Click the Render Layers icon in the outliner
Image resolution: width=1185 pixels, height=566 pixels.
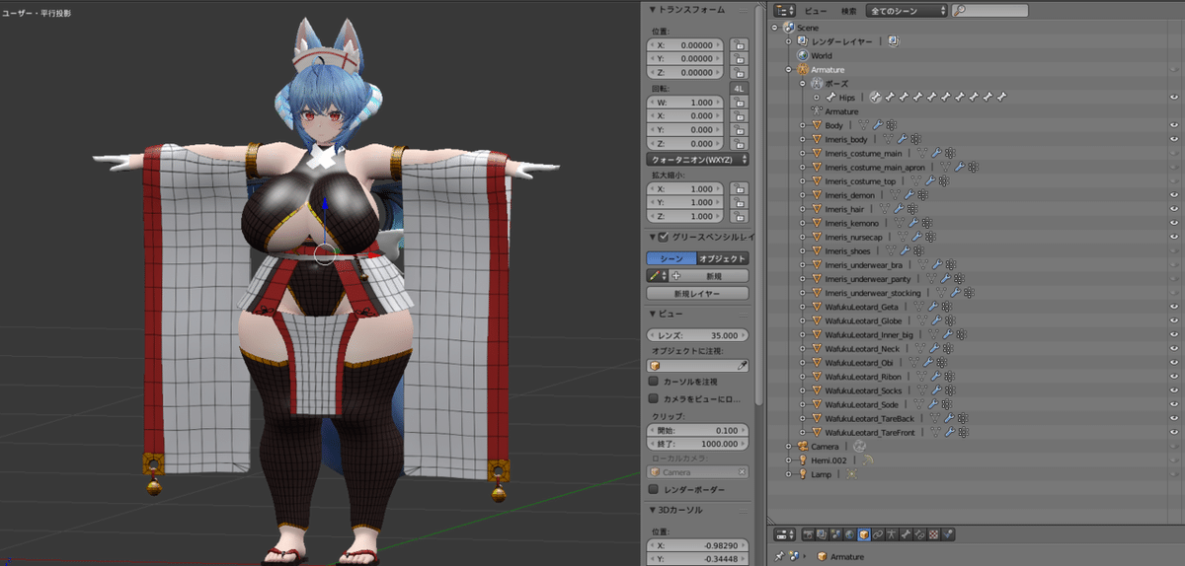coord(802,41)
